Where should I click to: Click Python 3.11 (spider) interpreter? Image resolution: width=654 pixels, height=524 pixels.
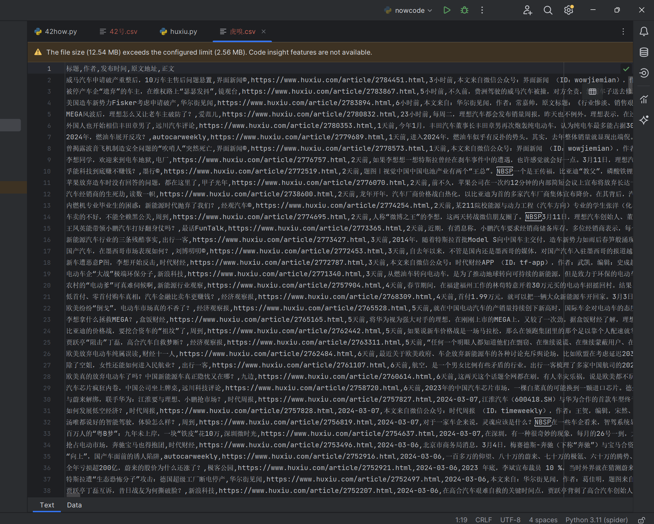596,520
